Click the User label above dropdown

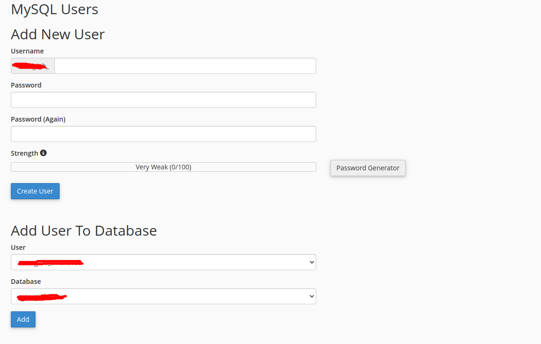(x=18, y=247)
